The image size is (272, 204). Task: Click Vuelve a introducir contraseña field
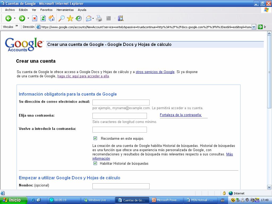pyautogui.click(x=120, y=130)
